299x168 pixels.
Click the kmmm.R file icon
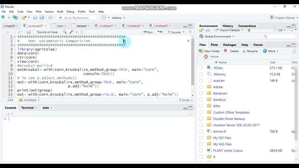(209, 131)
